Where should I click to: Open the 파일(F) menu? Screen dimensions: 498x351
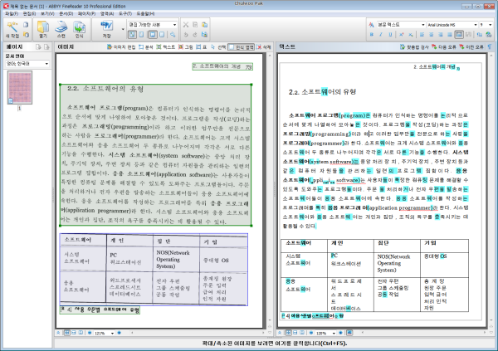tap(12, 13)
